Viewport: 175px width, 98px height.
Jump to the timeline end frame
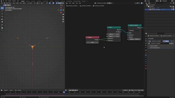pos(77,90)
